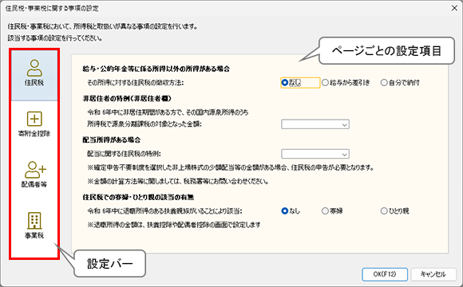Open the 寄附金控除 plus-box icon
Viewport: 463px width, 287px height.
coord(34,119)
